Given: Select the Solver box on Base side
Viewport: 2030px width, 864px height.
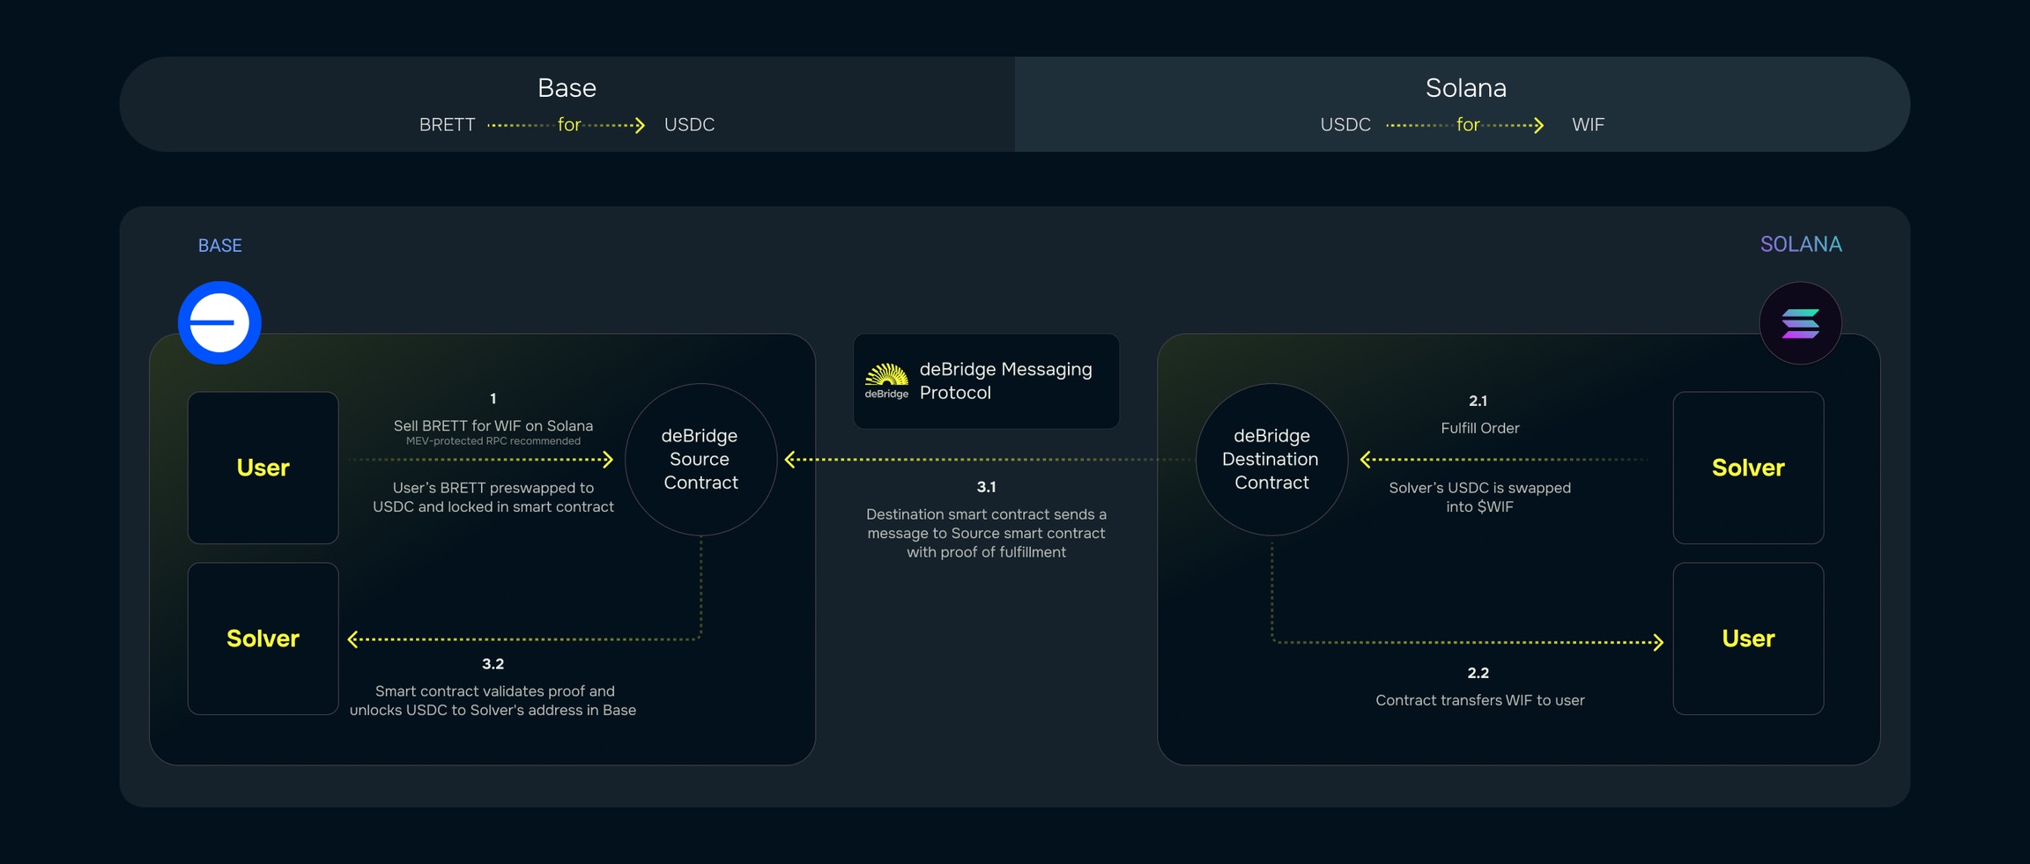Looking at the screenshot, I should pyautogui.click(x=263, y=639).
